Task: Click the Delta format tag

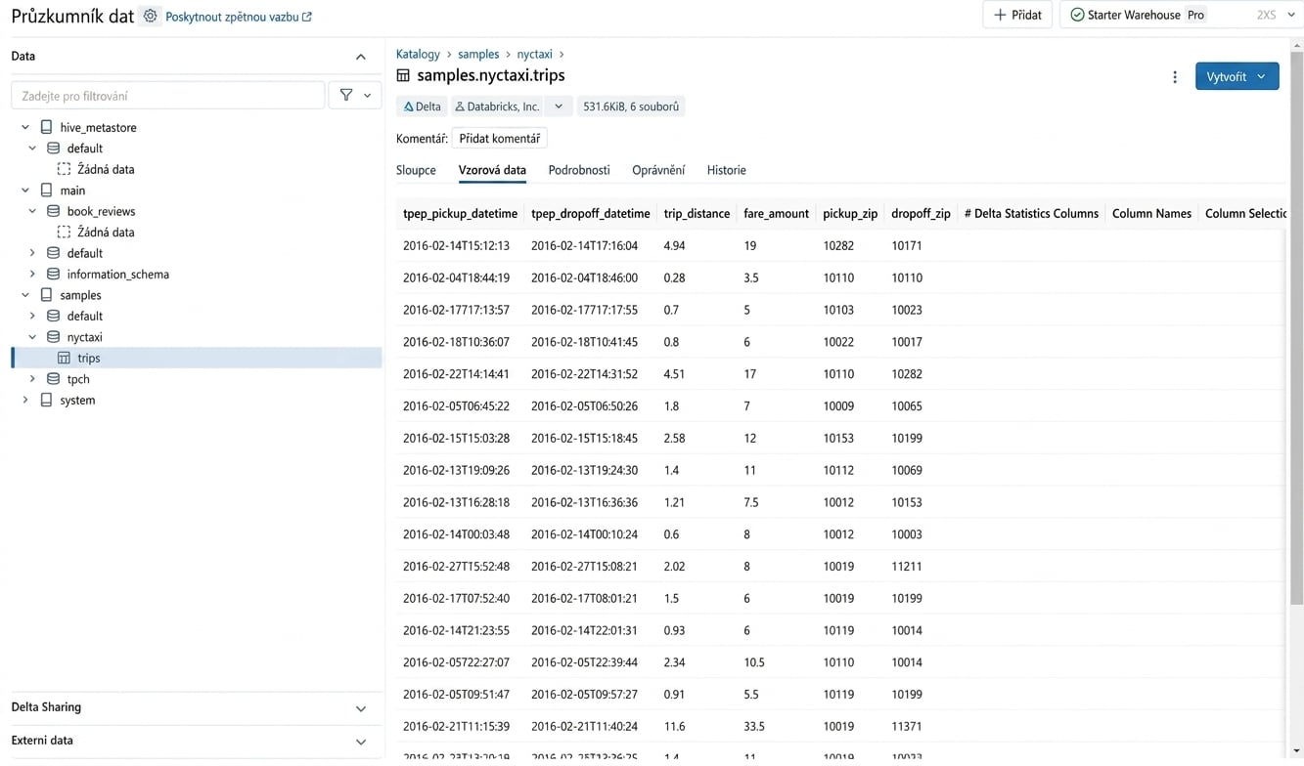Action: [422, 106]
